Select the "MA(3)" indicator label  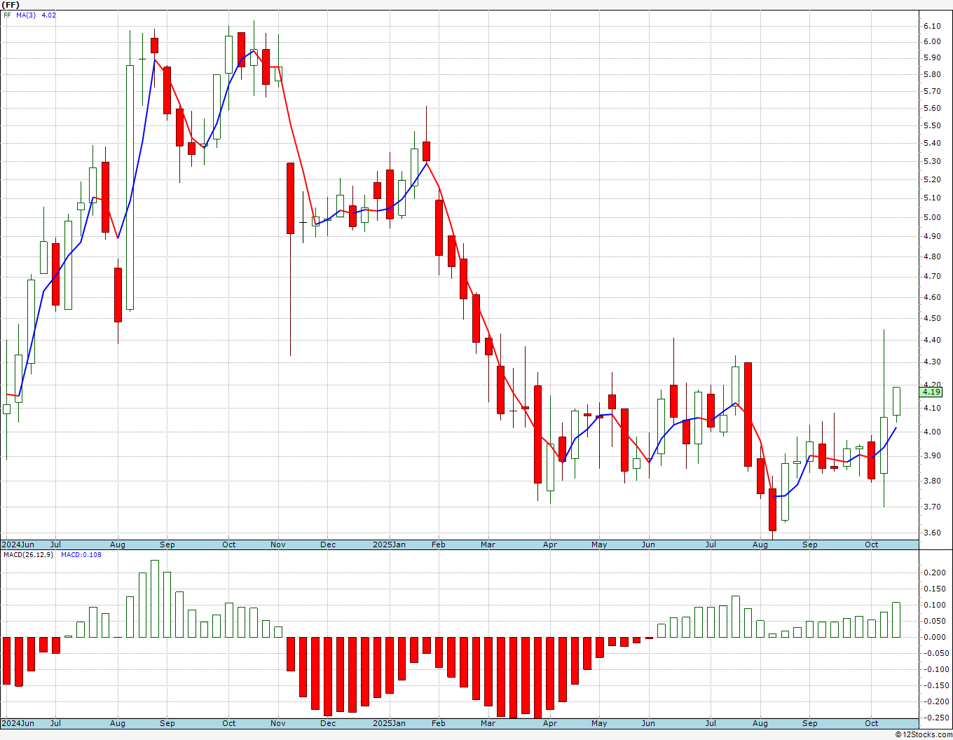point(26,15)
